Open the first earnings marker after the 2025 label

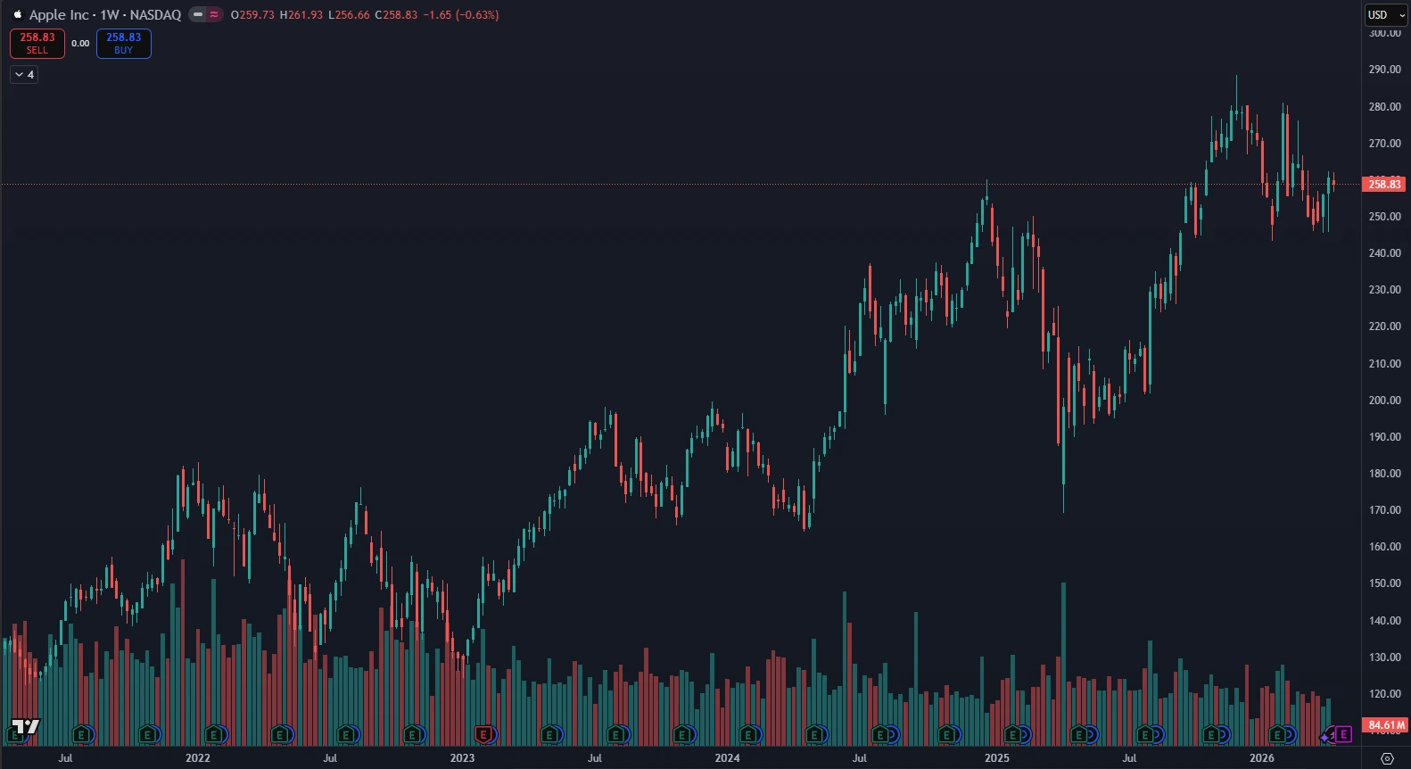pos(1012,735)
